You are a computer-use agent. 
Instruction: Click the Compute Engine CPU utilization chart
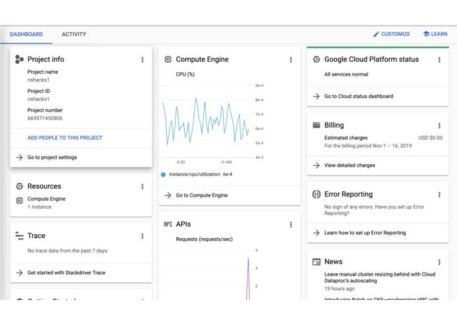(x=207, y=122)
